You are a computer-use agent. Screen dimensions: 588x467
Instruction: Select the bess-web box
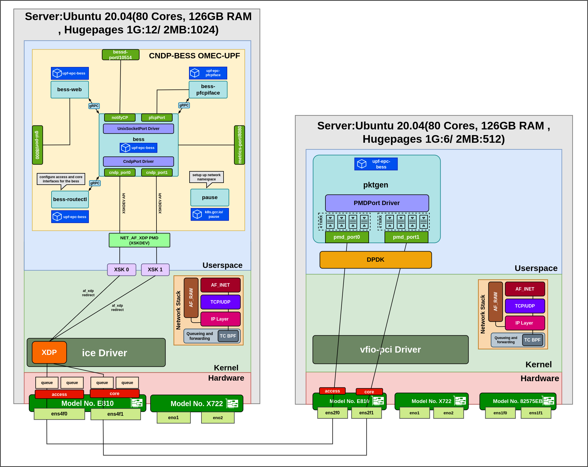click(x=70, y=89)
